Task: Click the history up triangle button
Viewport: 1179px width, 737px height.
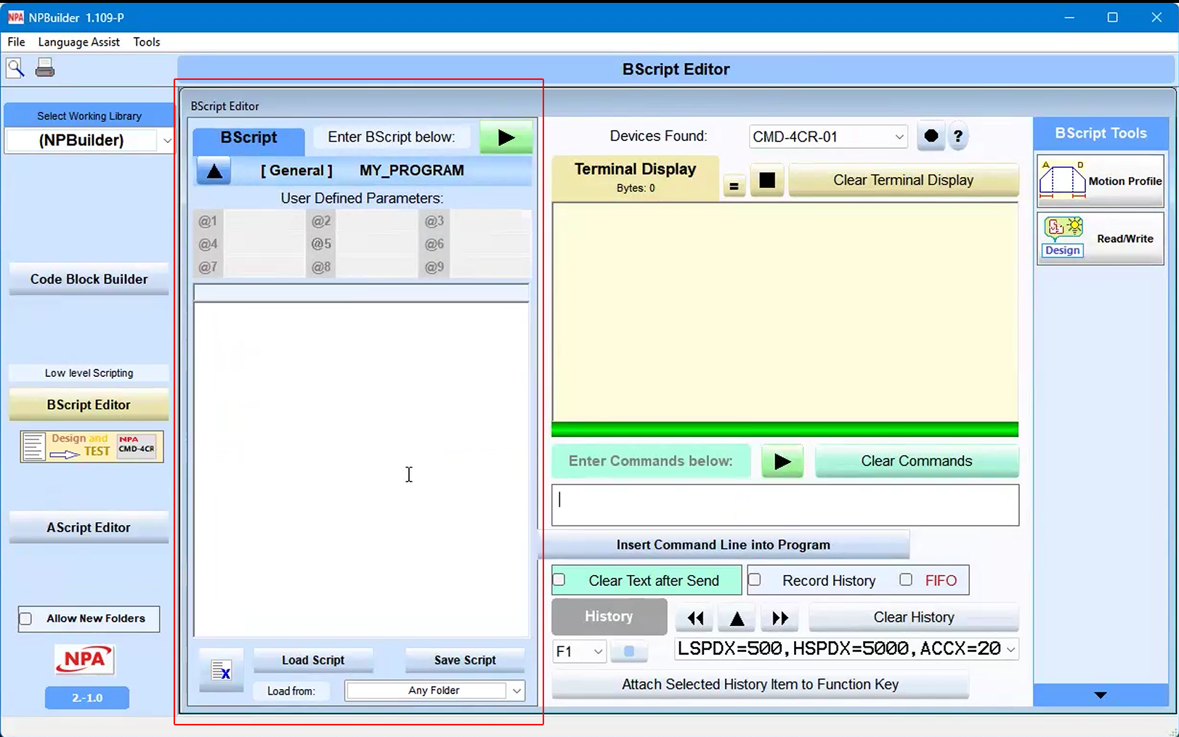Action: click(x=737, y=618)
